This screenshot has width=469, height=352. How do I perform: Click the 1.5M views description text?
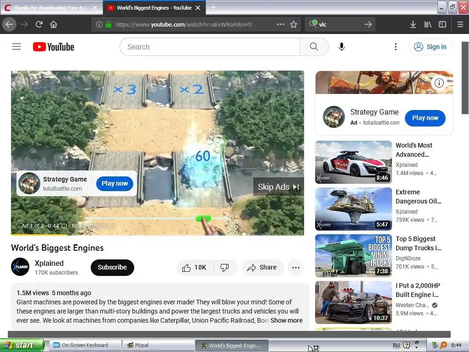[33, 293]
